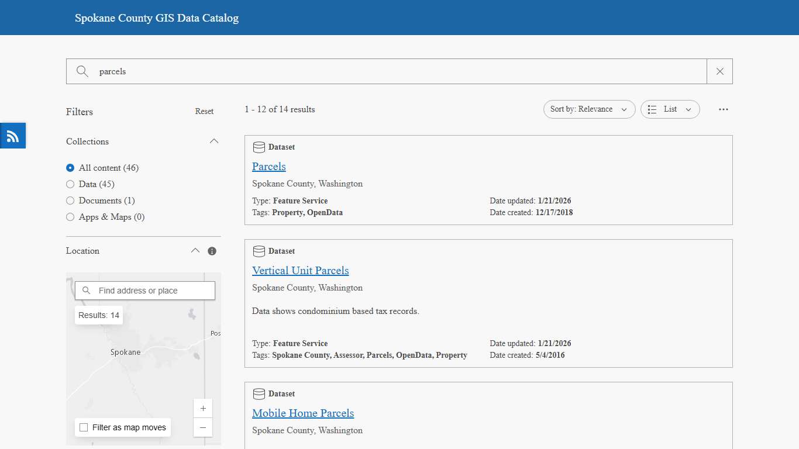Open the List view dropdown
The width and height of the screenshot is (799, 449).
point(670,109)
